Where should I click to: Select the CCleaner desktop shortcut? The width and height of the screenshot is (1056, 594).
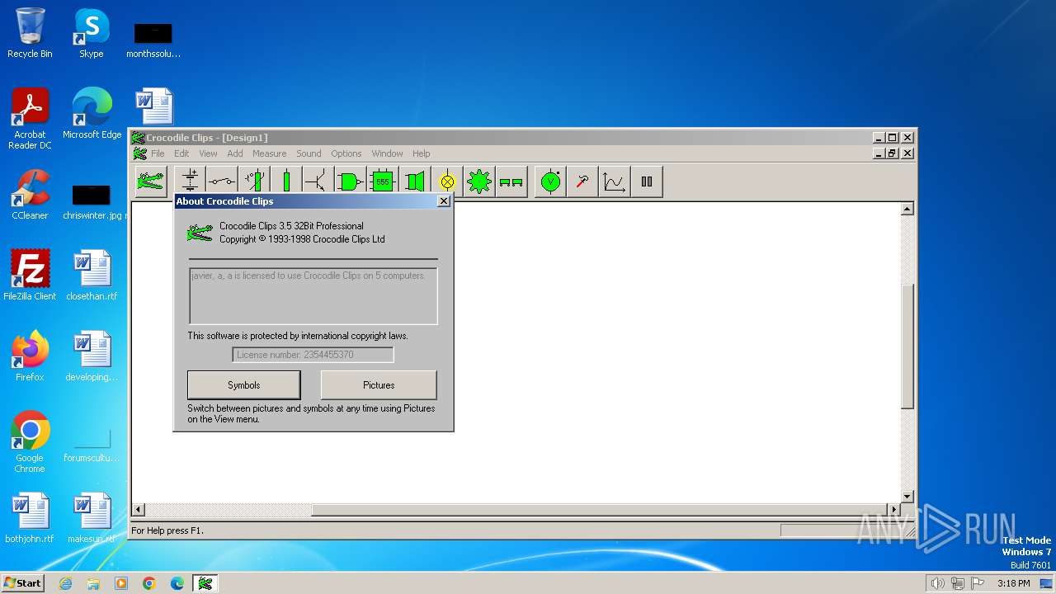tap(30, 195)
